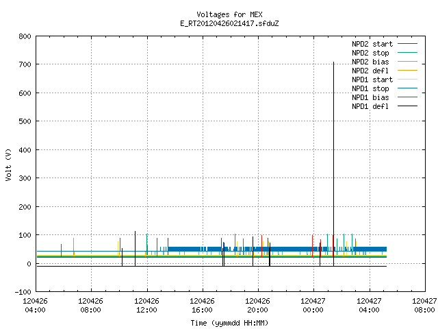This screenshot has height=329, width=438.
Task: Click the 'NPD2 defl' legend label
Action: coord(370,71)
